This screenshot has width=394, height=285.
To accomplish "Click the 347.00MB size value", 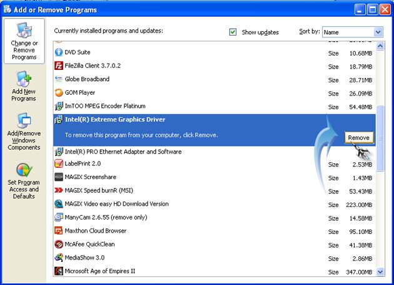I will pos(359,272).
